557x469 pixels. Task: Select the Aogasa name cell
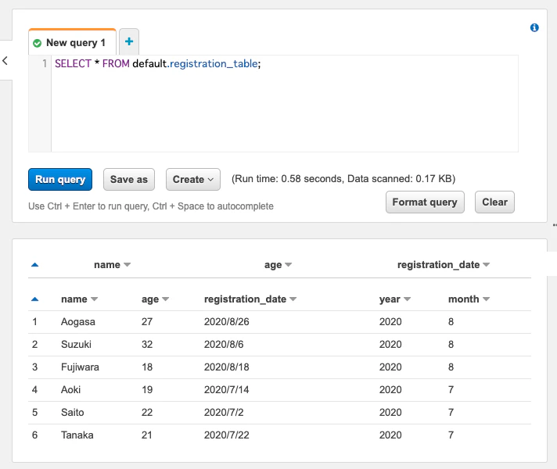pos(78,322)
